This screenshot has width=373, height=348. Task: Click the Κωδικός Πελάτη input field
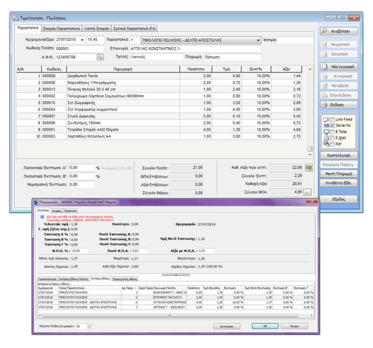pyautogui.click(x=75, y=48)
